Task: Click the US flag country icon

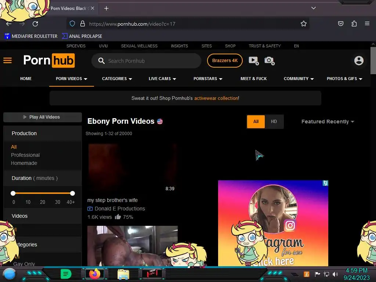Action: (x=160, y=121)
